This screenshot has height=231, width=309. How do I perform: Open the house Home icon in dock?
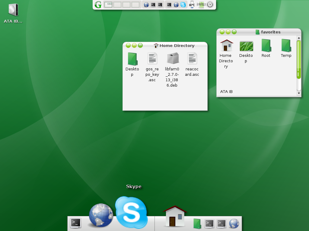[x=175, y=216]
